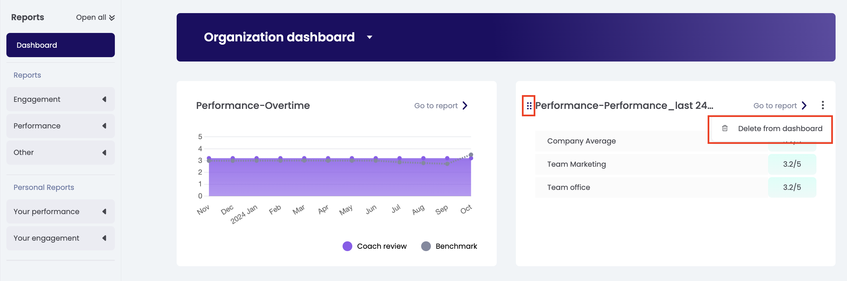Click the trash icon in the widget menu

pyautogui.click(x=725, y=128)
